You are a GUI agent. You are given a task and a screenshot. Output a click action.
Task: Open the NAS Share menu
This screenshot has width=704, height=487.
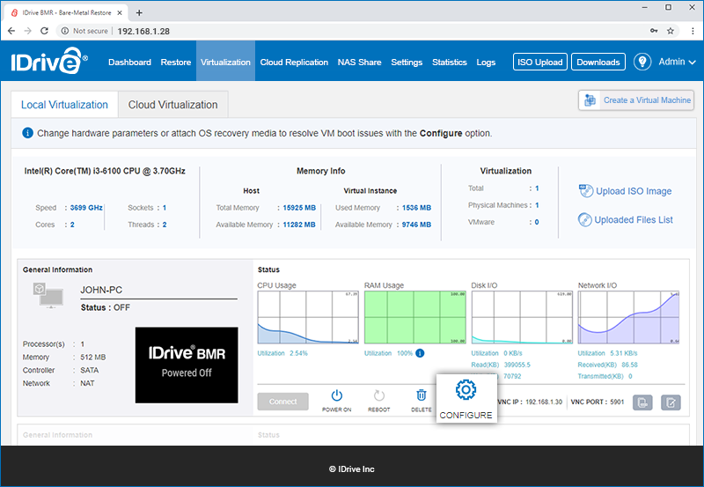(359, 62)
